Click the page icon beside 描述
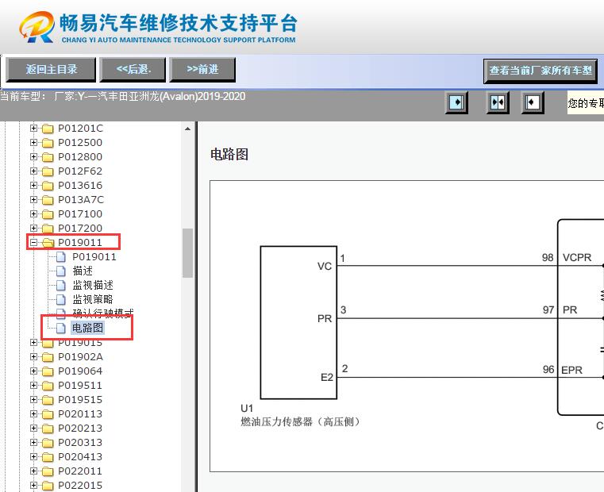Viewport: 604px width, 492px height. coord(61,271)
